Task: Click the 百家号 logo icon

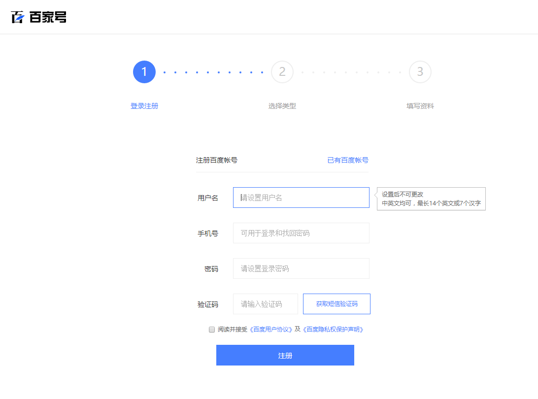Action: pyautogui.click(x=16, y=17)
